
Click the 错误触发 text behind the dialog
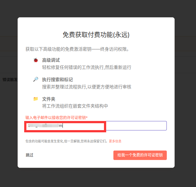tap(9, 80)
